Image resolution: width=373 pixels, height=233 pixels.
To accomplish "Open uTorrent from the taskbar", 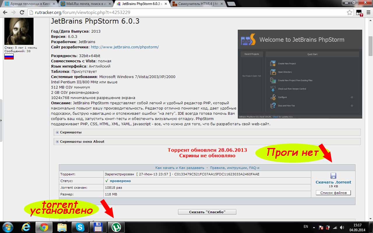I will coord(116,227).
